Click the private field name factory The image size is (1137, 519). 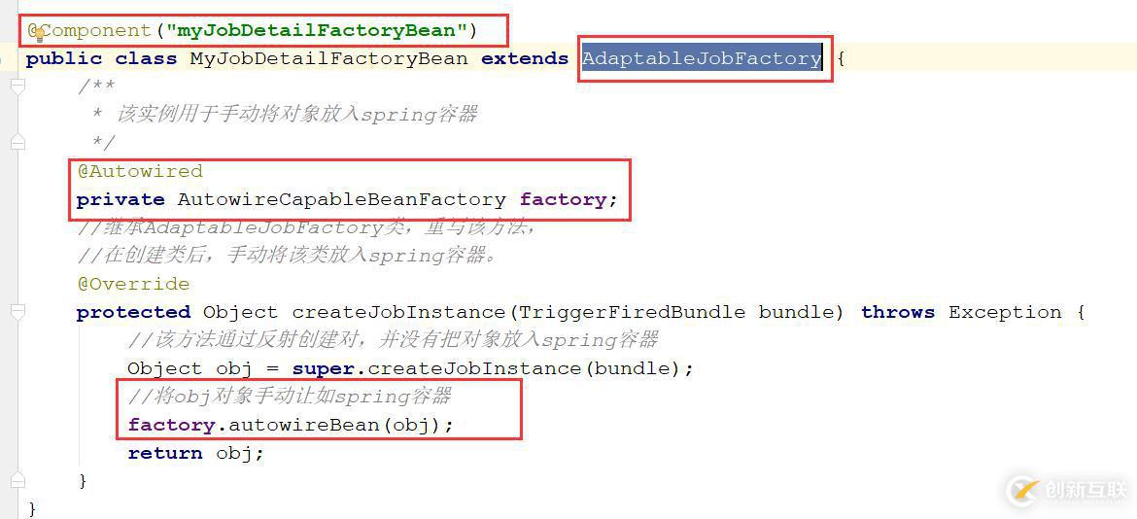click(564, 199)
